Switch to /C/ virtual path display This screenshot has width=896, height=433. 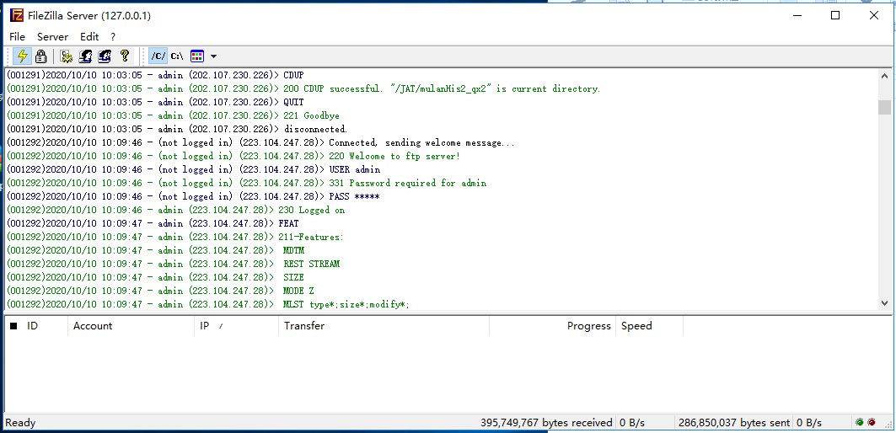point(158,56)
